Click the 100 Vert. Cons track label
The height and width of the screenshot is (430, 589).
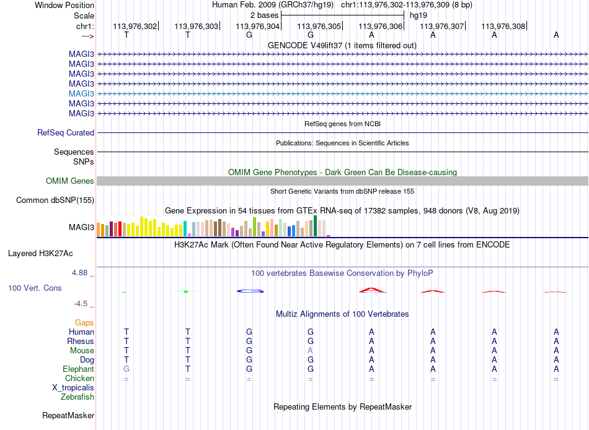pos(35,288)
